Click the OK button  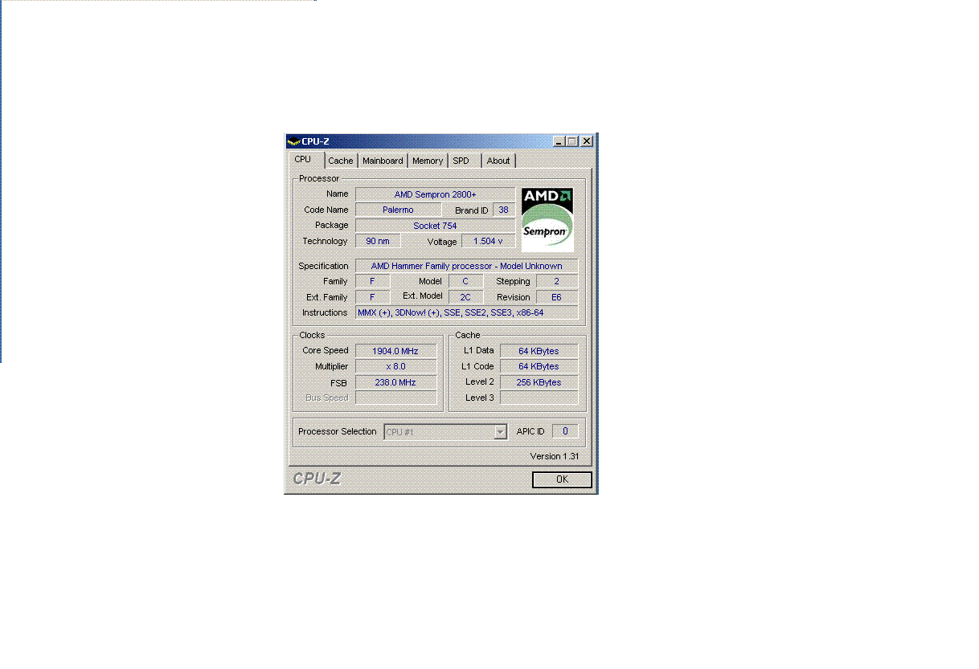tap(562, 479)
